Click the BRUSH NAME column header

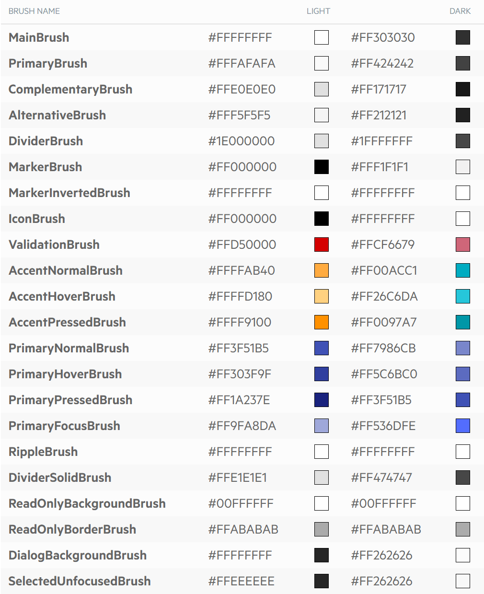(34, 11)
